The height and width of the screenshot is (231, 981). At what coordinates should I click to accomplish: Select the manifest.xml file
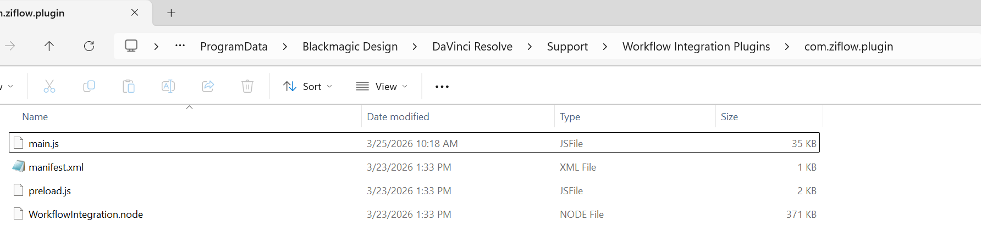click(x=414, y=167)
